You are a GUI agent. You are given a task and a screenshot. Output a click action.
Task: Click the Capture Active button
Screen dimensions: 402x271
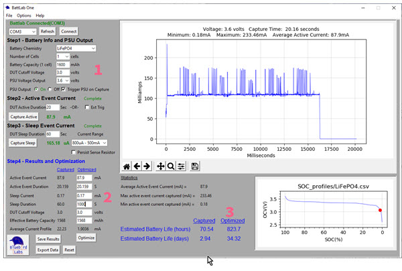(23, 117)
